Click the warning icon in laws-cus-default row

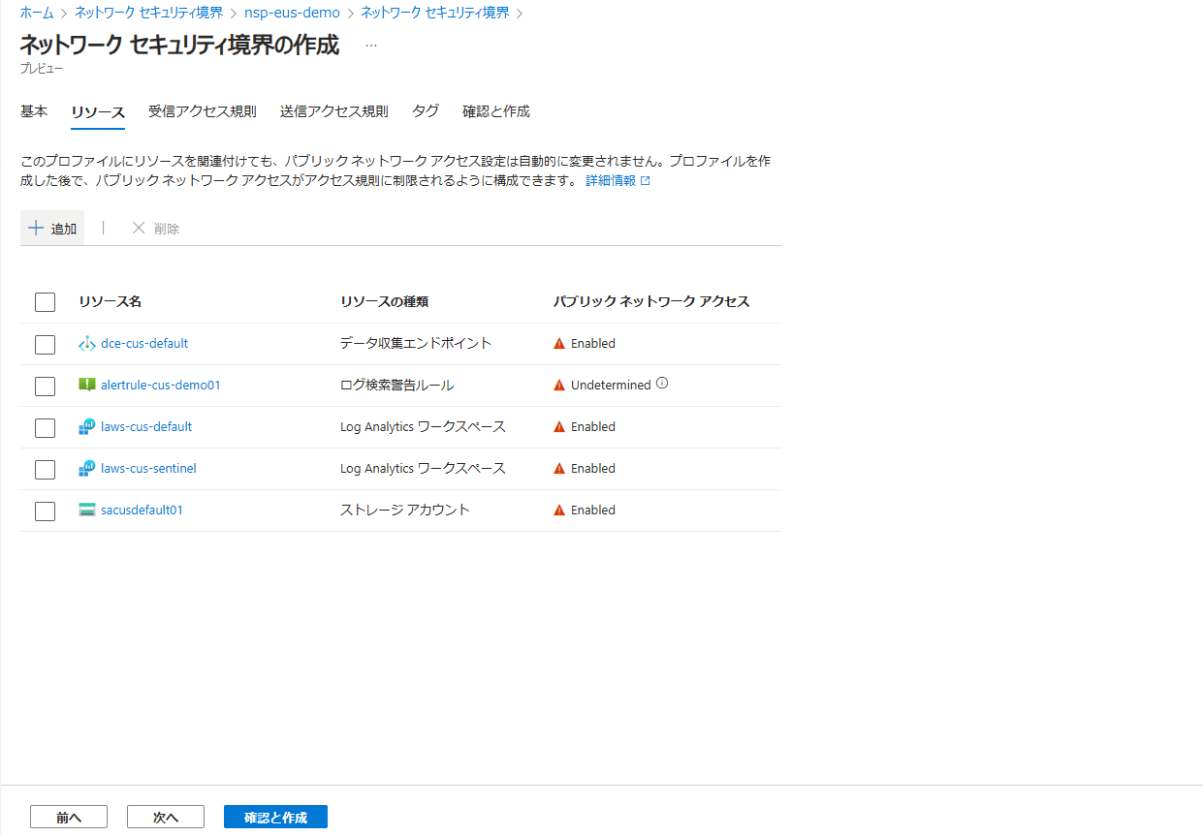click(559, 426)
